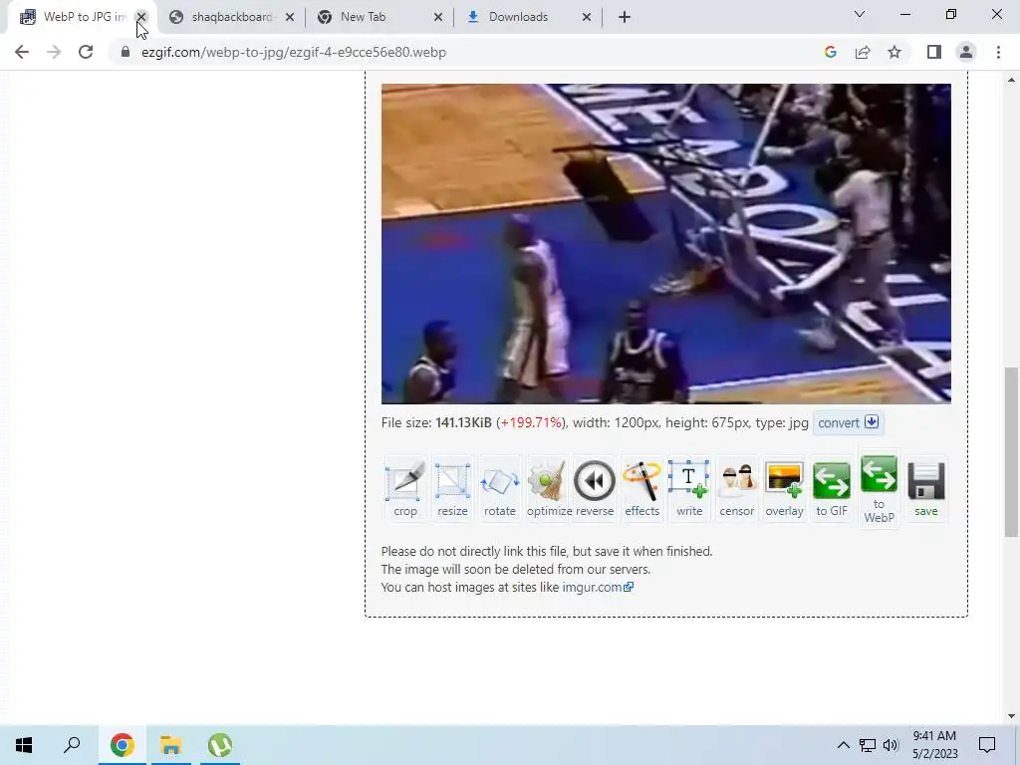Screen dimensions: 1020x765
Task: Bookmark this page with star
Action: coord(894,52)
